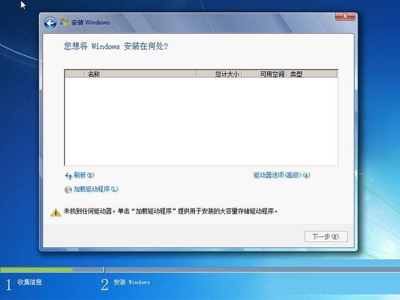Open 驱动器选项(高级)(A) advanced drive options
The image size is (400, 300).
(x=282, y=175)
